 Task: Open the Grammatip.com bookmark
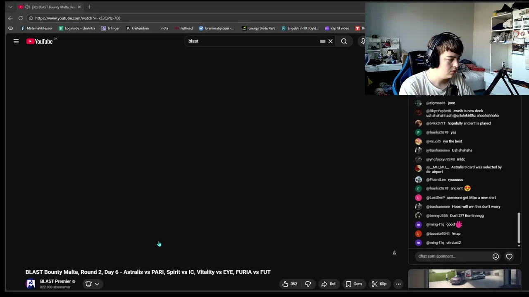(216, 28)
